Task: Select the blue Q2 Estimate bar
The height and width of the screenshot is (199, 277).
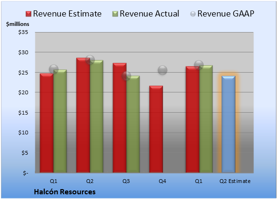Action: coord(228,124)
